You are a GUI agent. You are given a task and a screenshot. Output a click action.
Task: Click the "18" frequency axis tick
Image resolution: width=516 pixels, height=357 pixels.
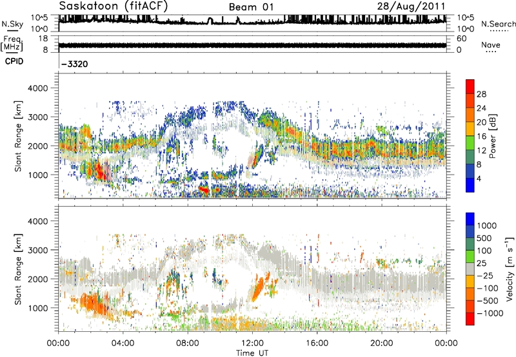[43, 39]
